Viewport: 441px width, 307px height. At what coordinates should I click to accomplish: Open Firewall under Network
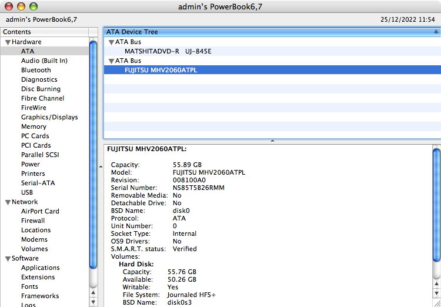click(33, 221)
